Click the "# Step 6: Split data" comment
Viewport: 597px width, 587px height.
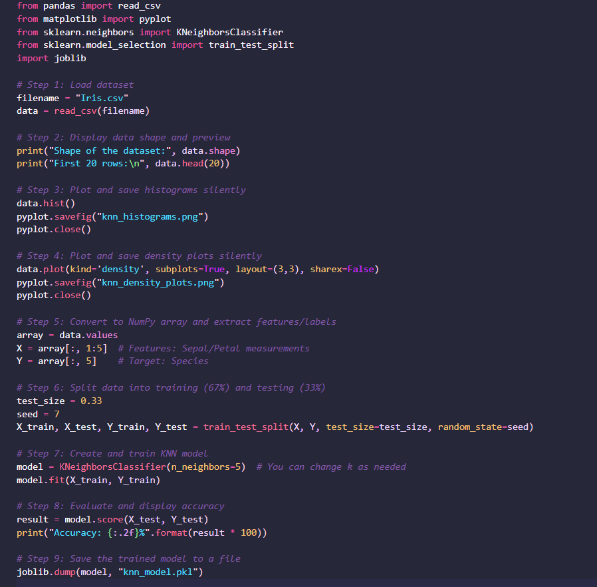click(171, 388)
